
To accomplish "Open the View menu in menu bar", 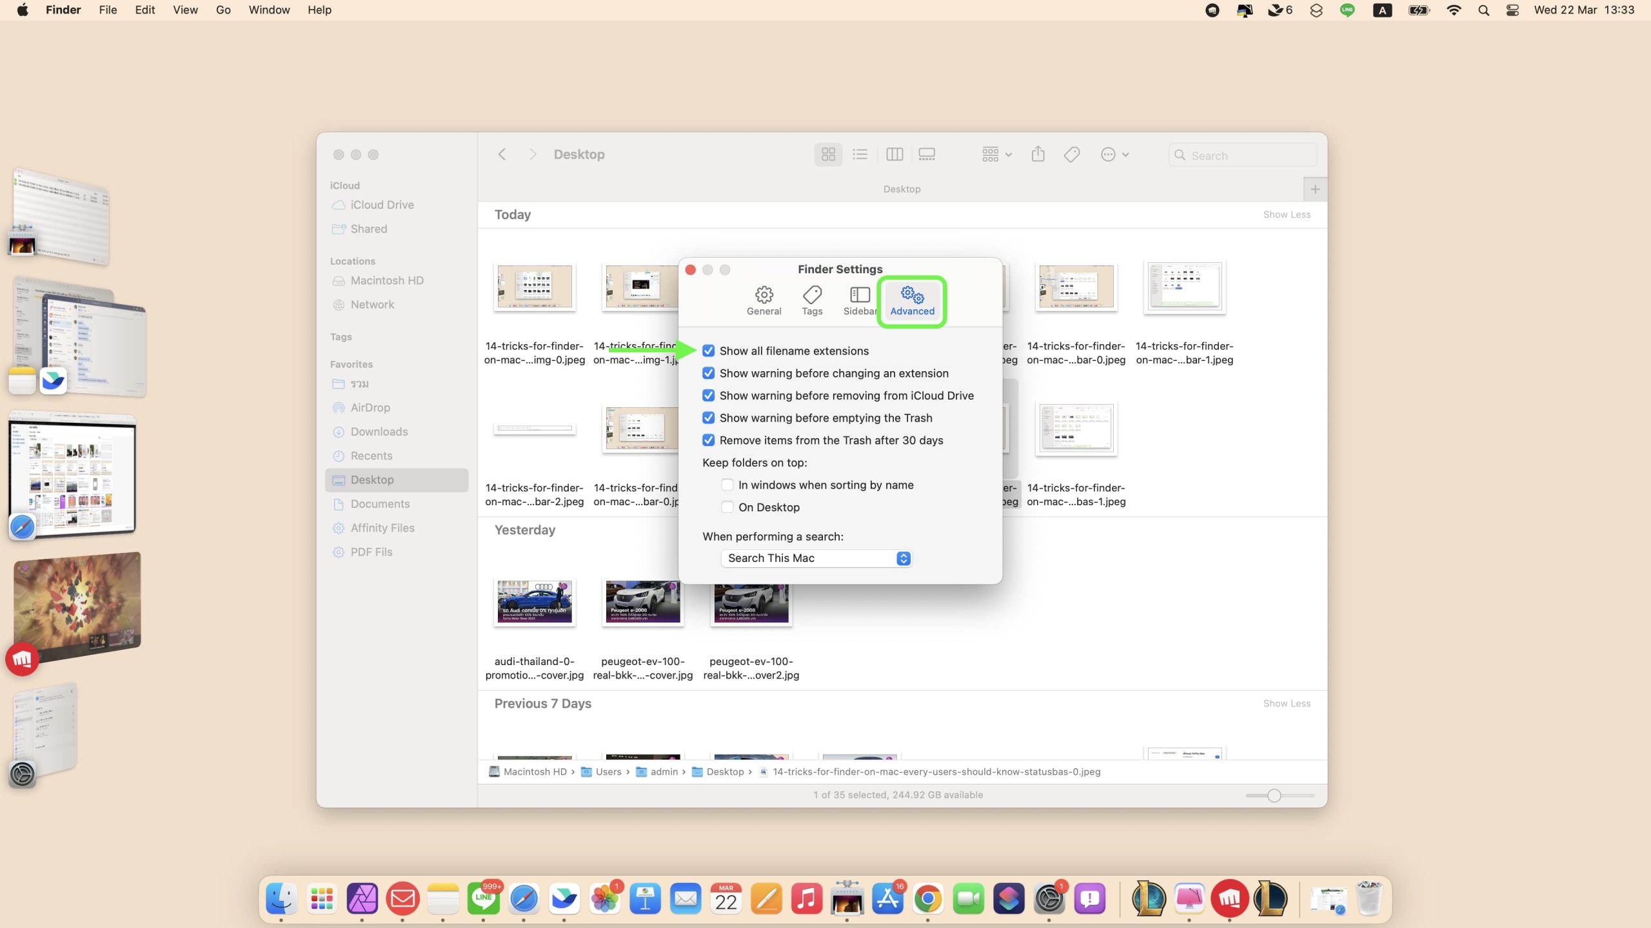I will 185,10.
